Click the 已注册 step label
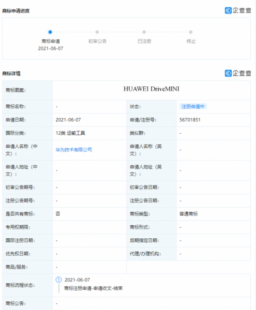Image resolution: width=256 pixels, height=310 pixels. [144, 41]
